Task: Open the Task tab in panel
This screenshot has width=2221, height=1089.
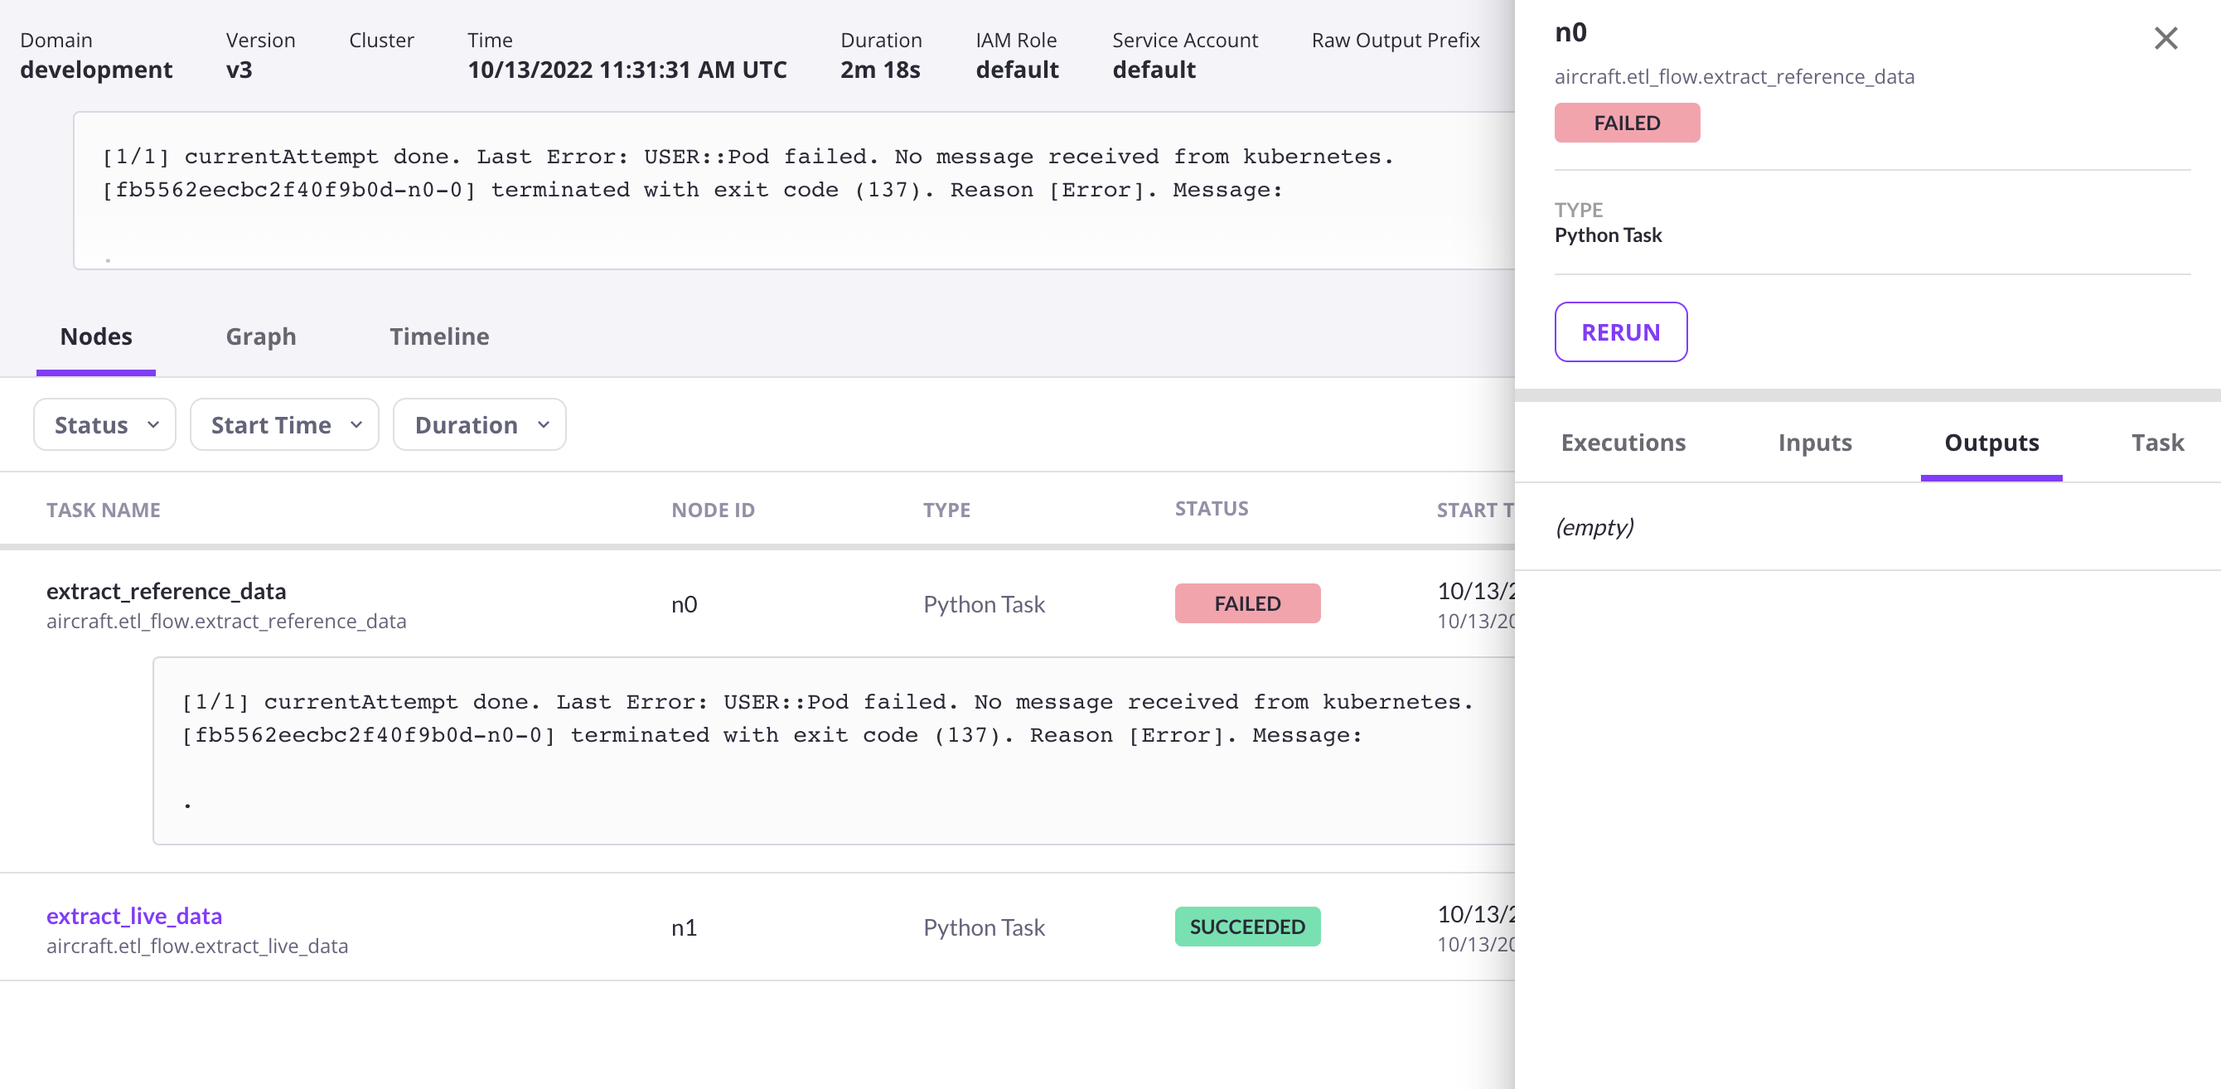Action: (2157, 443)
